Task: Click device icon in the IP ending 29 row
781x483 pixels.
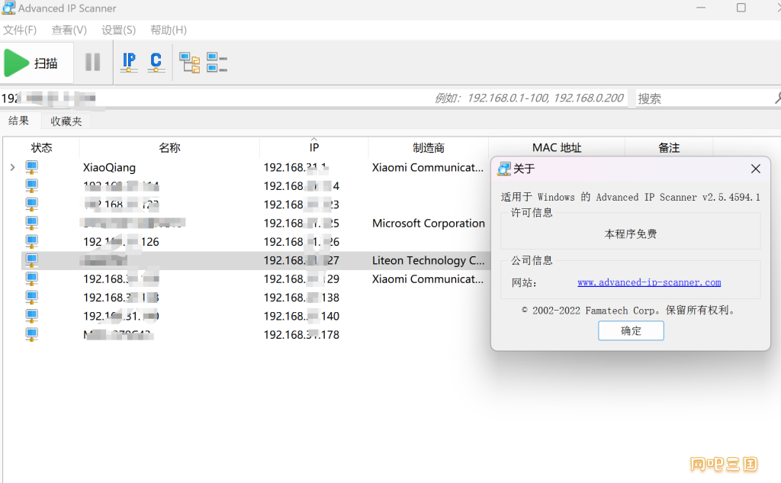Action: [32, 279]
